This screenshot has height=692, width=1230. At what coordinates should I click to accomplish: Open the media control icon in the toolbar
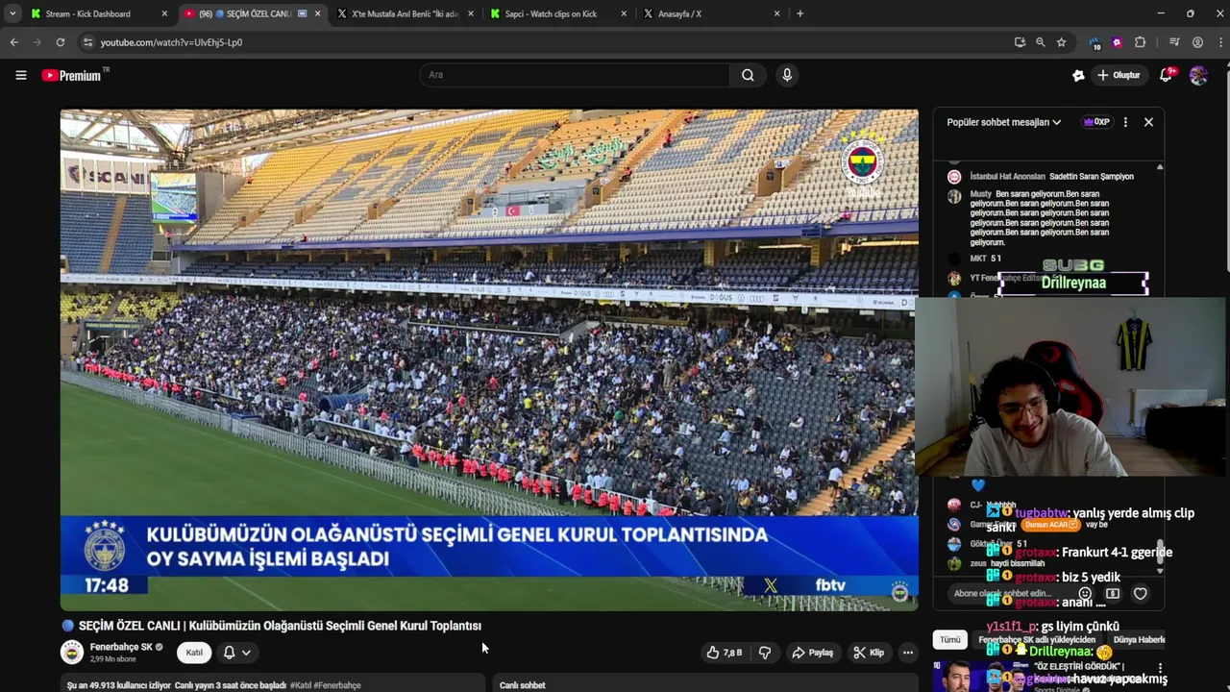pyautogui.click(x=1173, y=42)
